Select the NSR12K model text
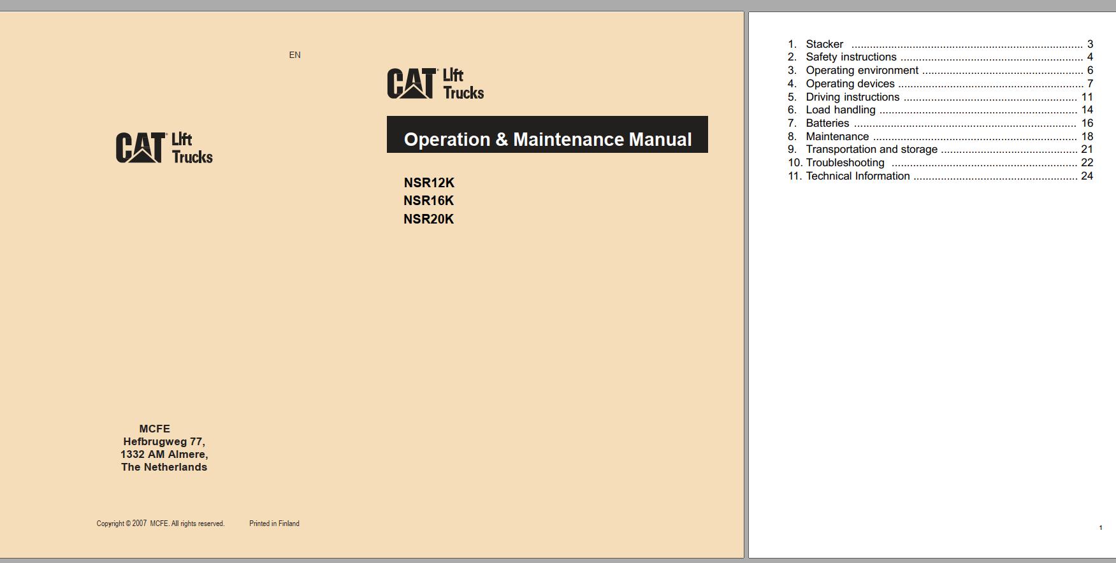The image size is (1116, 563). click(x=429, y=183)
